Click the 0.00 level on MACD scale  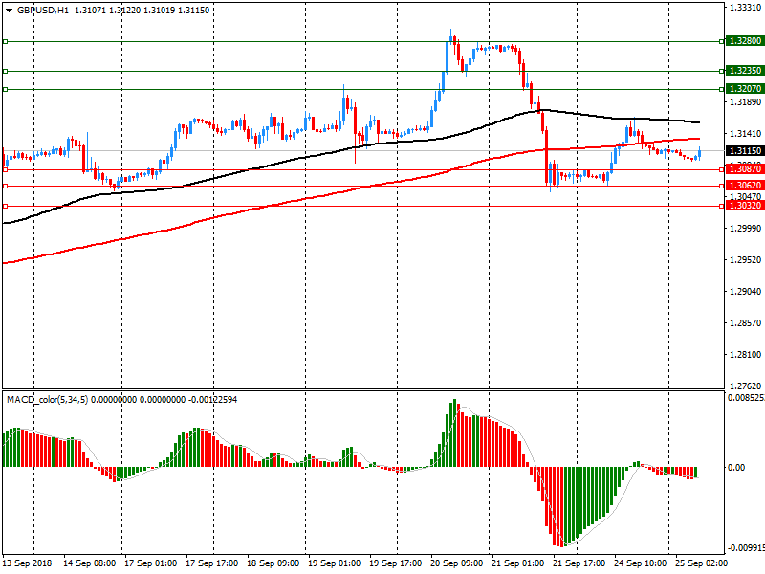[738, 467]
